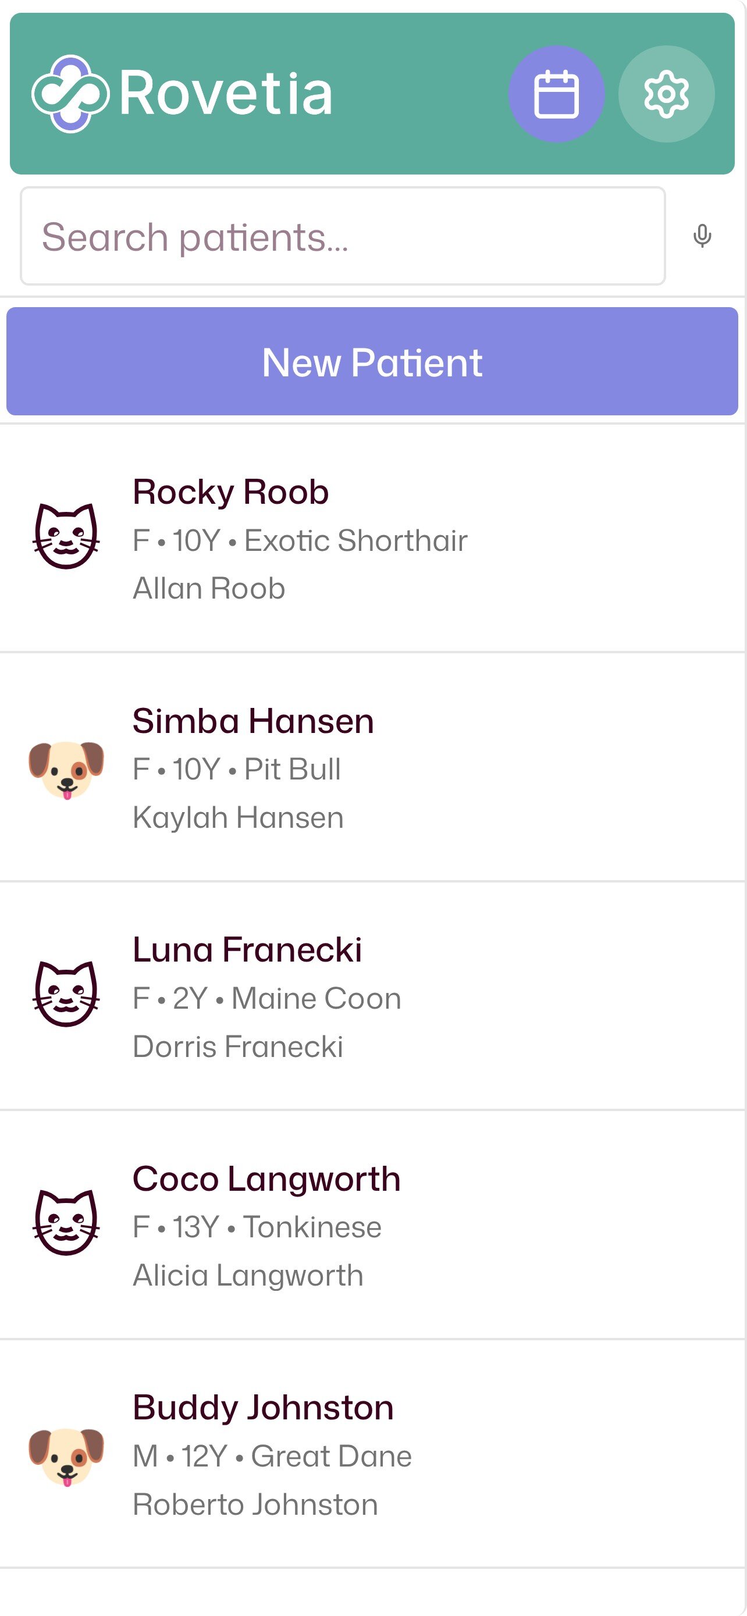The width and height of the screenshot is (747, 1616).
Task: Open the Rocky Roob patient record
Action: point(231,492)
